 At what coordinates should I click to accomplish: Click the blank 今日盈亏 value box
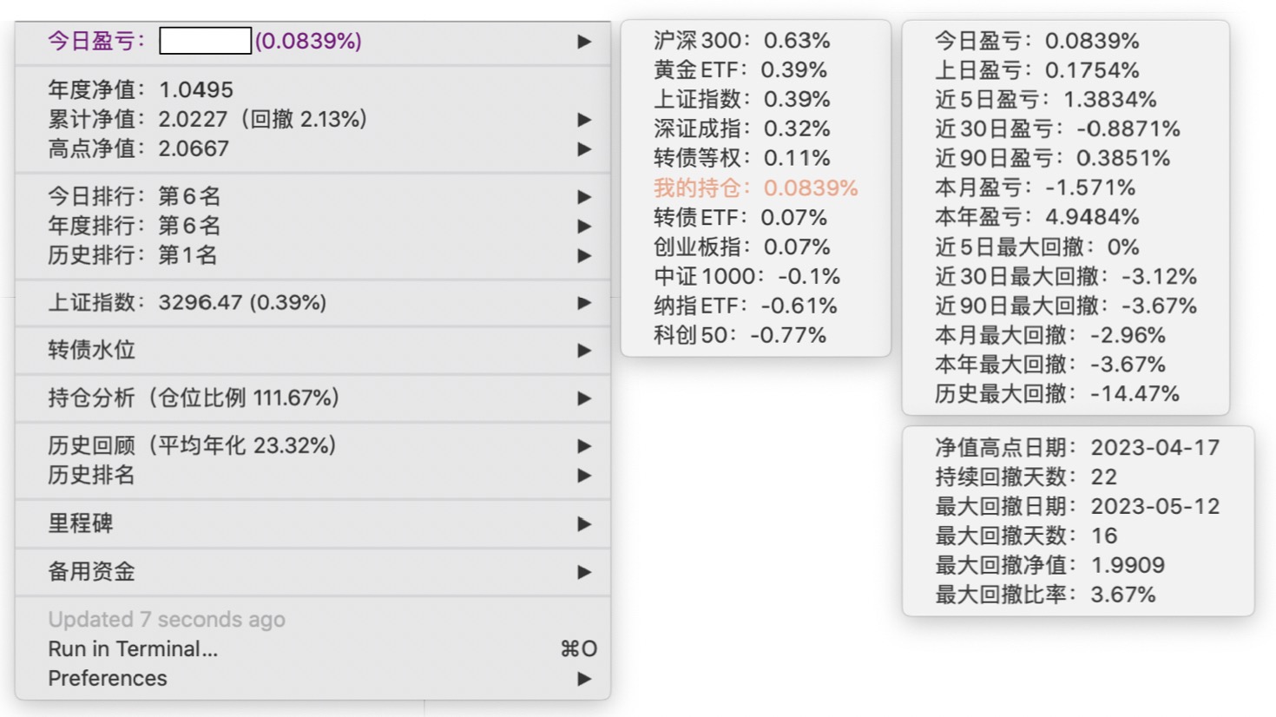pyautogui.click(x=206, y=41)
